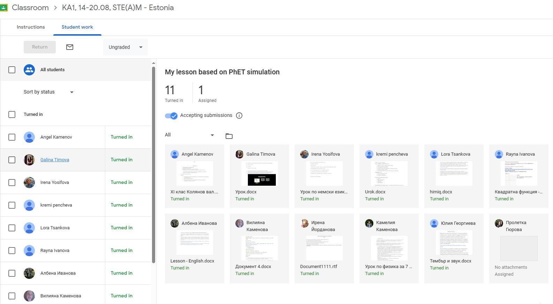Switch to the Instructions tab

[31, 27]
